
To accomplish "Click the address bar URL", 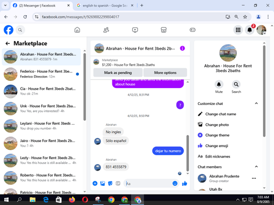I will pos(81,17).
